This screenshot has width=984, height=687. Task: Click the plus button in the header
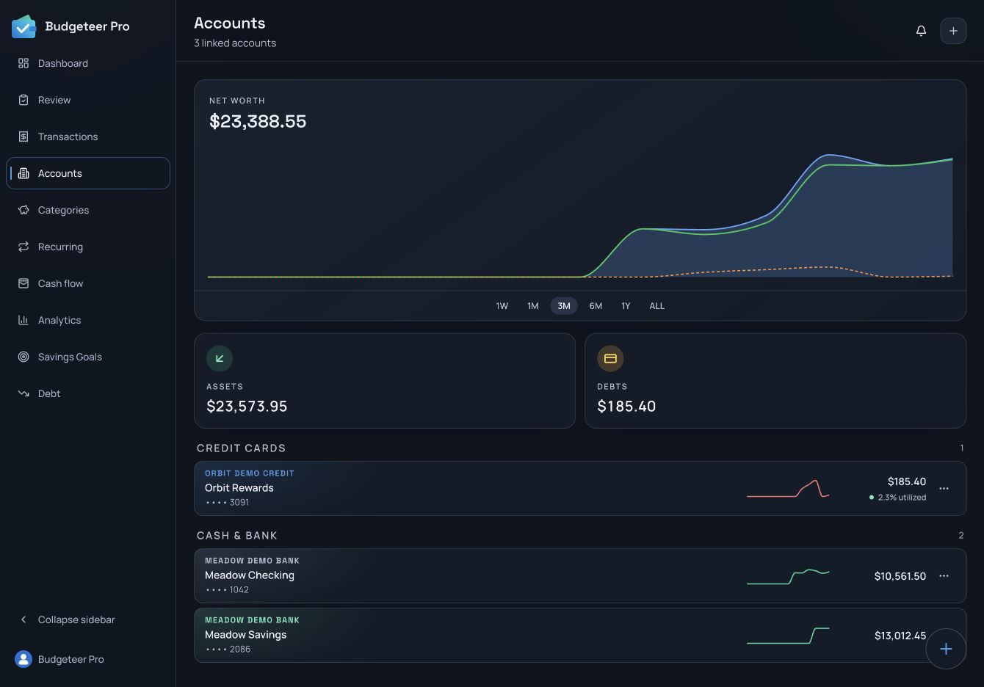coord(953,31)
